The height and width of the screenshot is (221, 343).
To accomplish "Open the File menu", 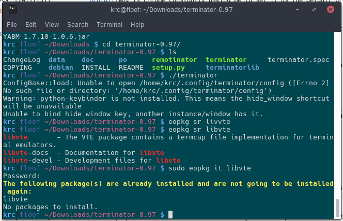I will (12, 25).
